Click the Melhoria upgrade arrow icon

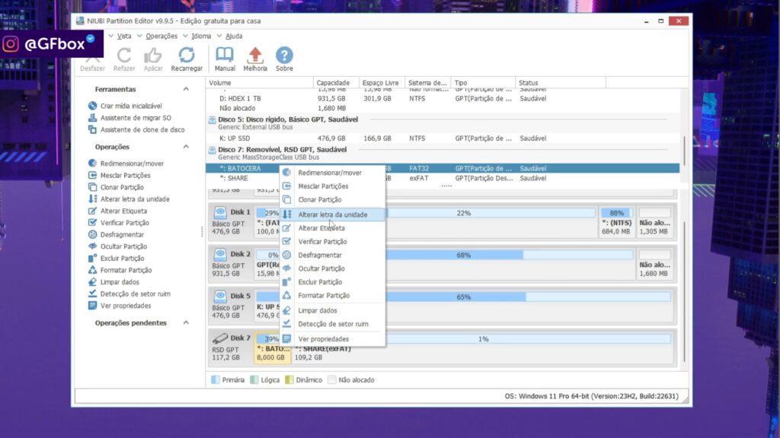(255, 55)
